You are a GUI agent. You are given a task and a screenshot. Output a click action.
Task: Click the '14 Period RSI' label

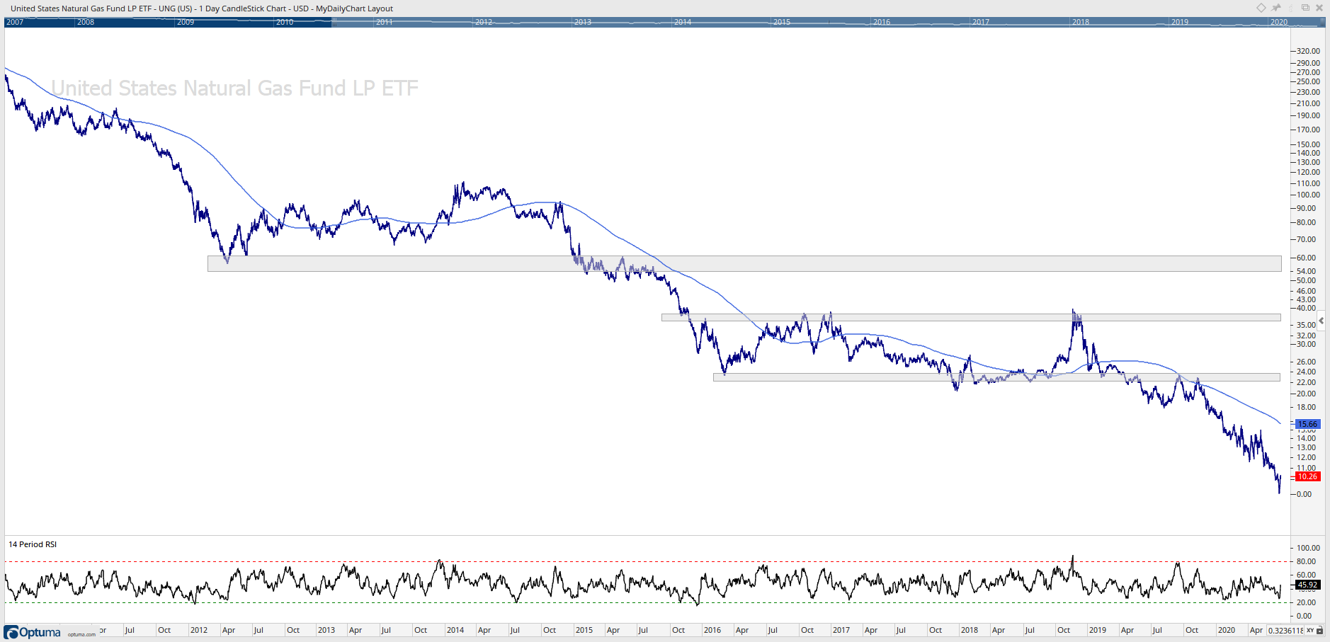(33, 544)
